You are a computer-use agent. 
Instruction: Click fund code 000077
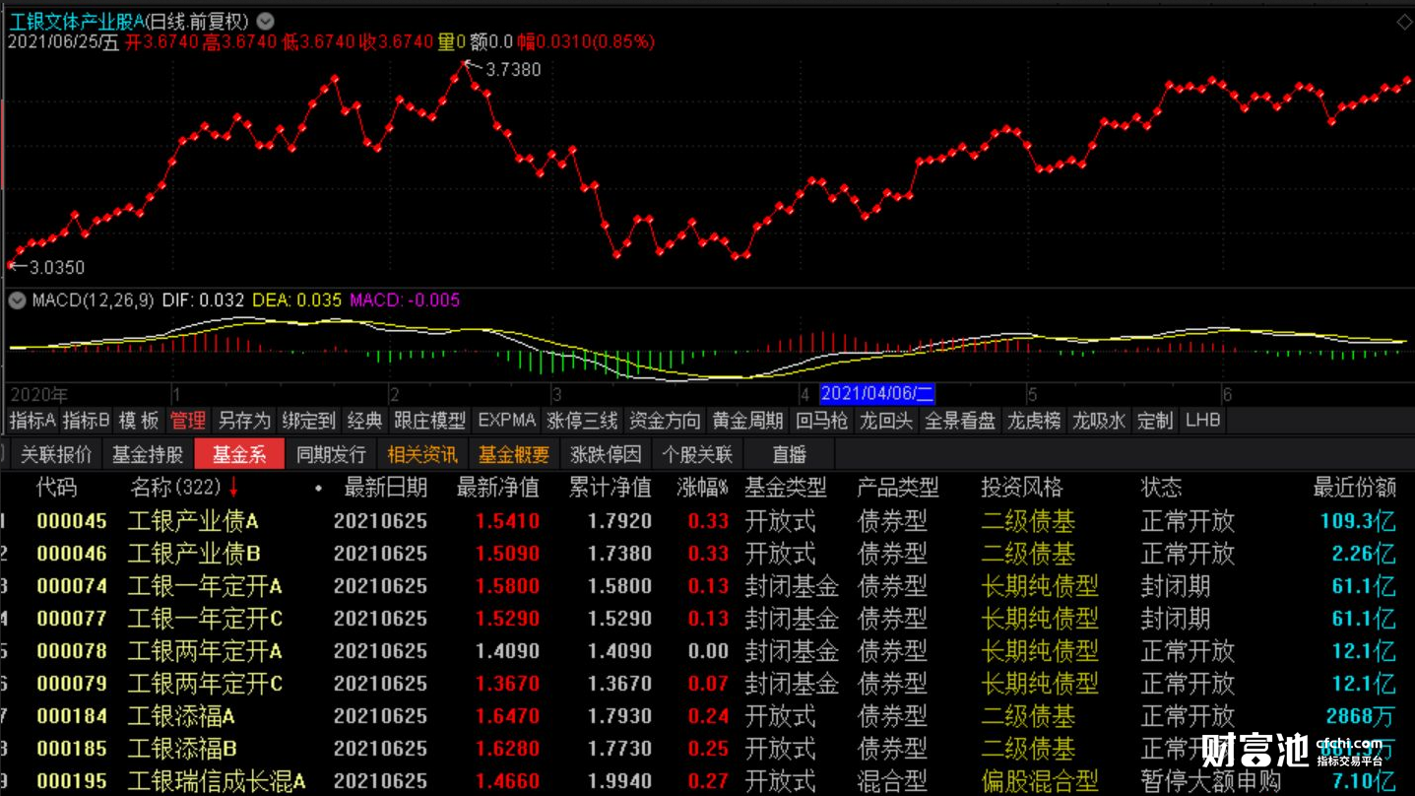72,619
